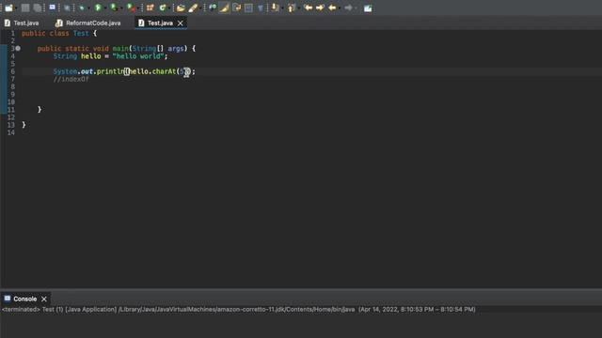Click the green Run button icon

[98, 8]
